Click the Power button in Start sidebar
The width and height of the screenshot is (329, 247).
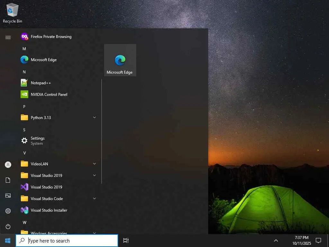click(8, 226)
